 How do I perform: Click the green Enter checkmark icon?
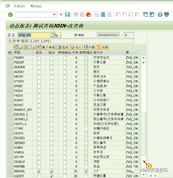click(10, 15)
